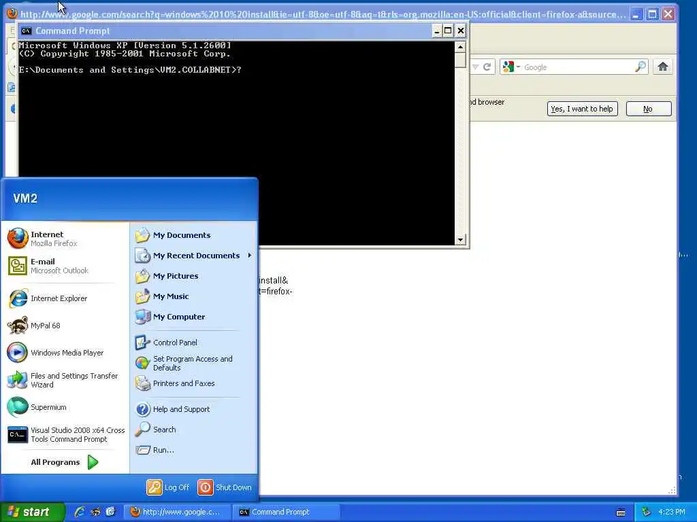Click the VM2 user name header
This screenshot has width=697, height=522.
point(25,198)
